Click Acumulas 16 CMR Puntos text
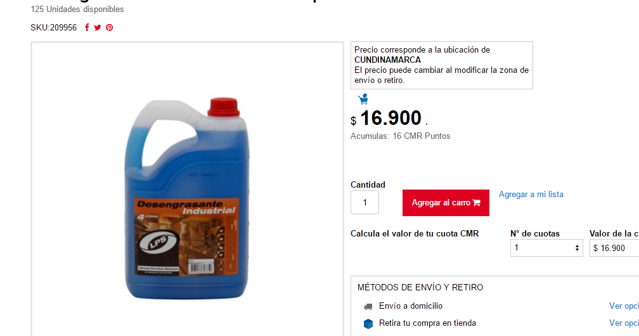The width and height of the screenshot is (639, 336). point(400,136)
